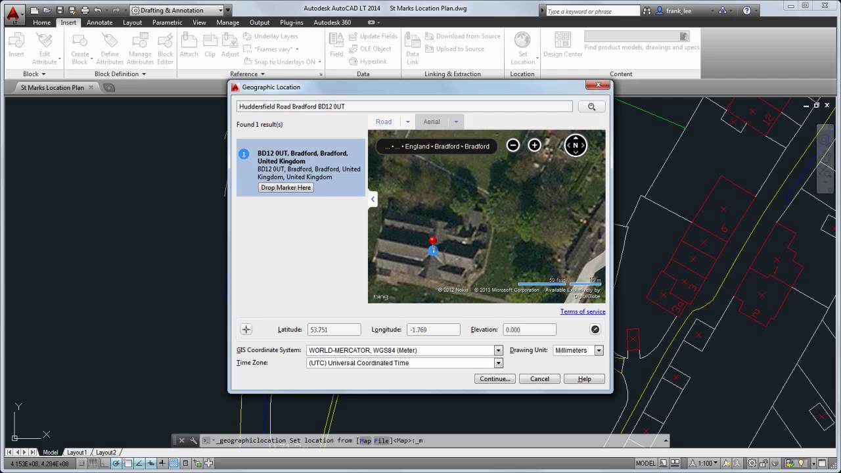
Task: Click the Data Link ribbon icon
Action: click(x=413, y=48)
